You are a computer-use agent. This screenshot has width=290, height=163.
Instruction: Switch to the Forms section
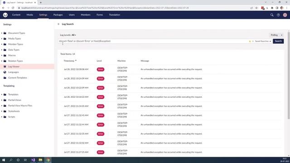pyautogui.click(x=100, y=15)
